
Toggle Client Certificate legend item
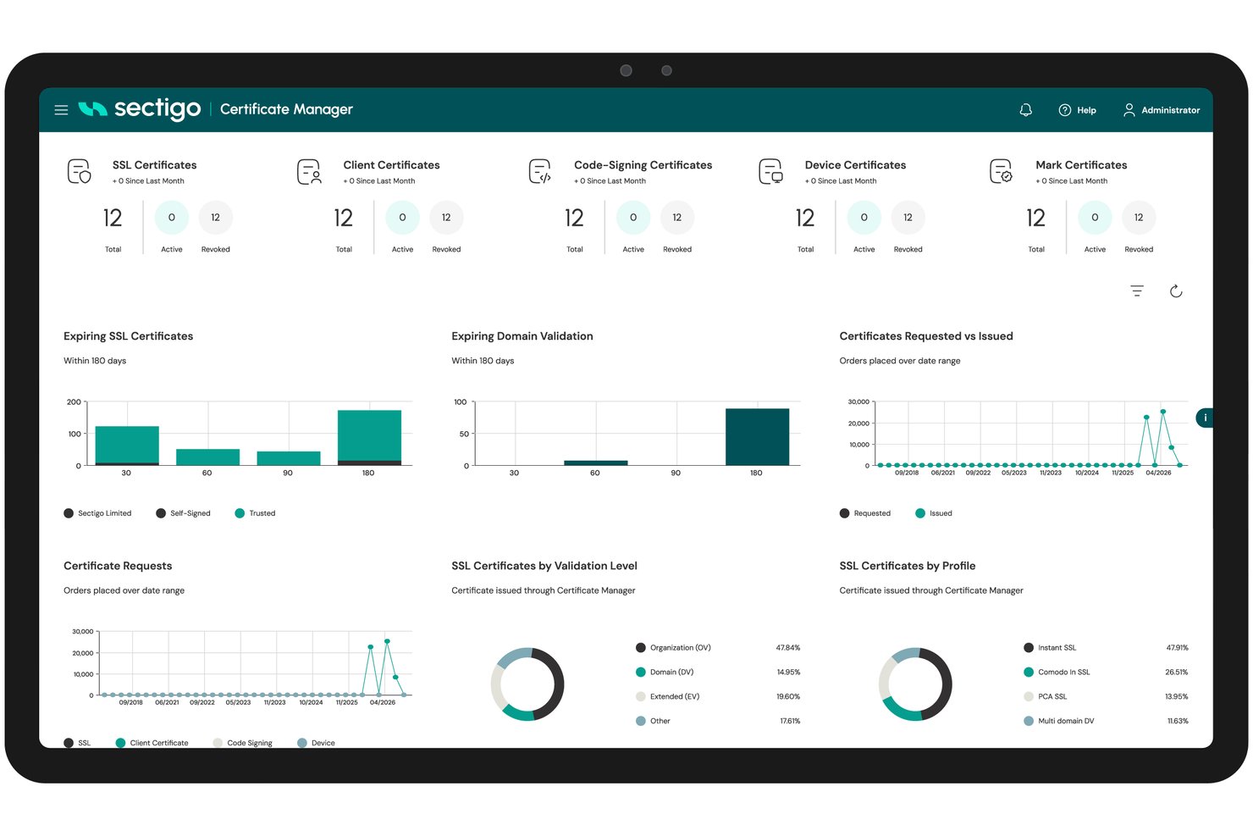(x=152, y=743)
